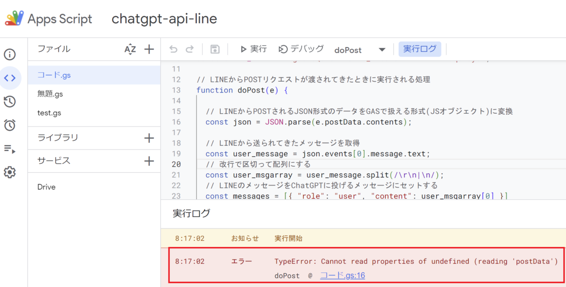Add a library to the project

tap(149, 138)
